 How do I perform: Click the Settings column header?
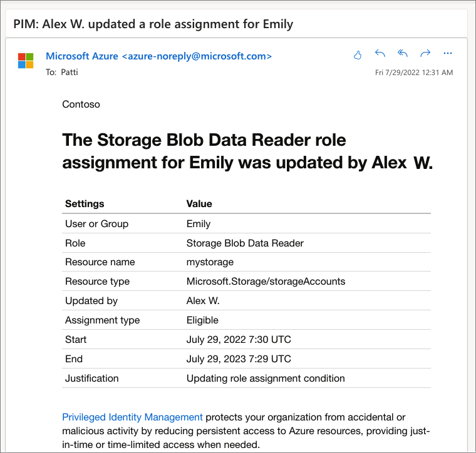tap(85, 203)
